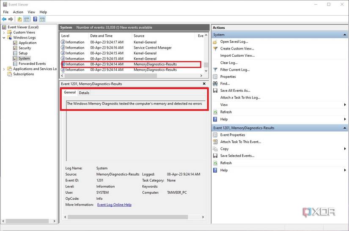
Task: Click Clear Log... in Actions pane
Action: 229,63
